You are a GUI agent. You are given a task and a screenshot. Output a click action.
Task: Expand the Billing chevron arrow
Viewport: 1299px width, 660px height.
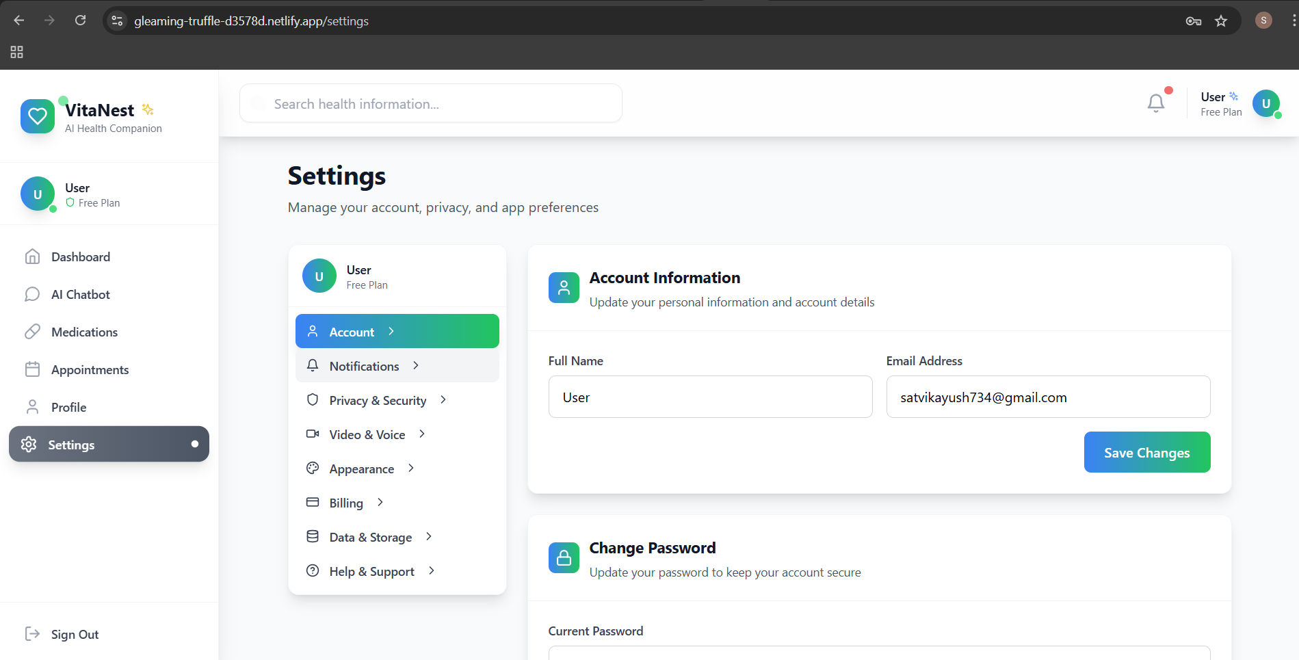pyautogui.click(x=380, y=502)
